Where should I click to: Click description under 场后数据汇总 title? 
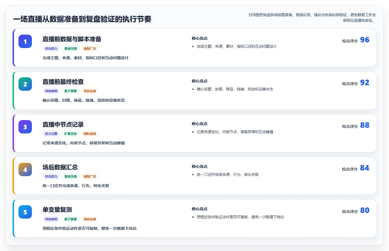coord(76,186)
